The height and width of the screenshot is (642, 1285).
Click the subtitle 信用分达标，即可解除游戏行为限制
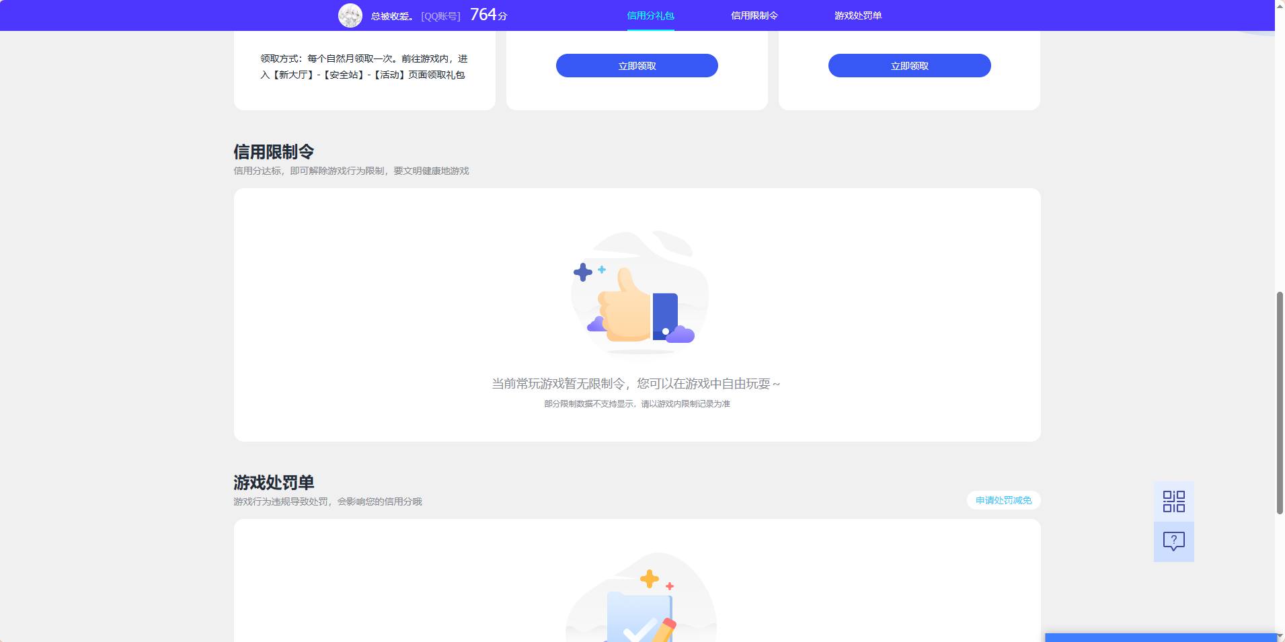pyautogui.click(x=309, y=171)
